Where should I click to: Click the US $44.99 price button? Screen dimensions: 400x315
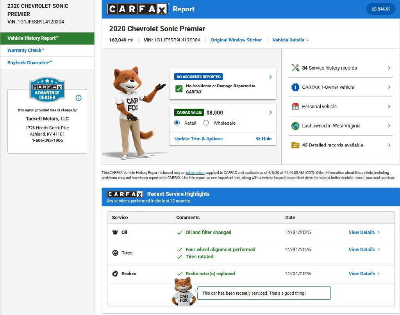(x=380, y=9)
